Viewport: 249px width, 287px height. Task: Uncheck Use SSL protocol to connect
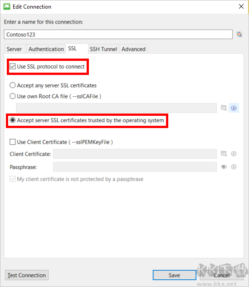(12, 66)
